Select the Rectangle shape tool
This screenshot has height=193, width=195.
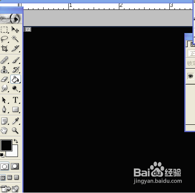15,109
